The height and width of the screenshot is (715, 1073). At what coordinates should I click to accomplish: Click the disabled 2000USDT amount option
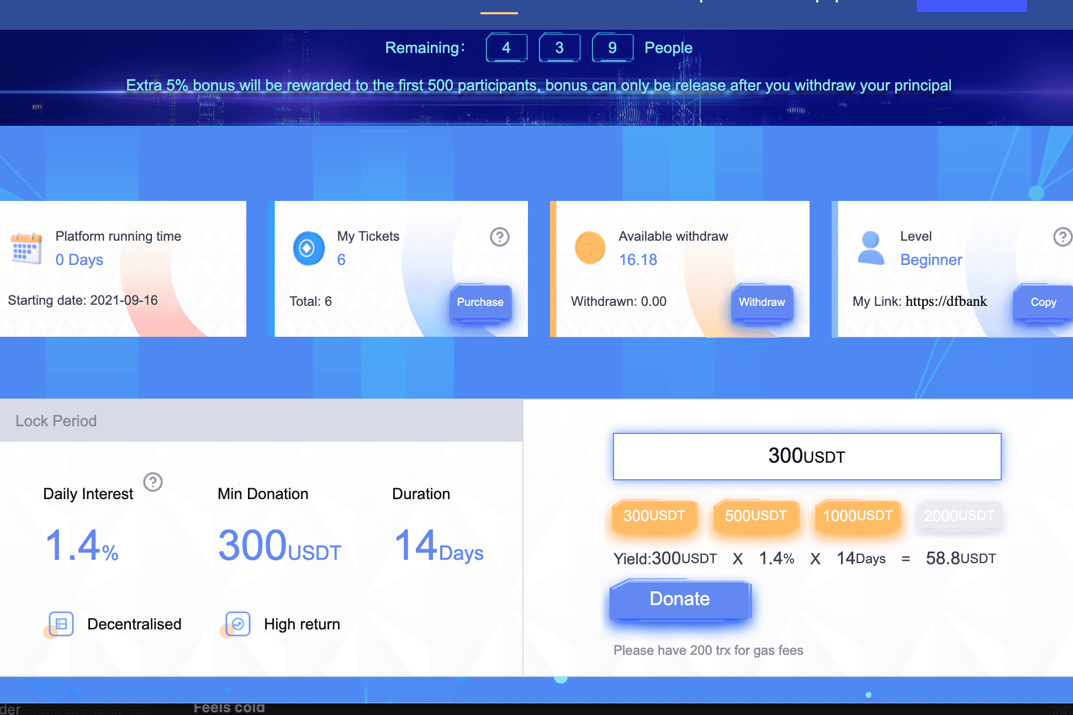[959, 516]
